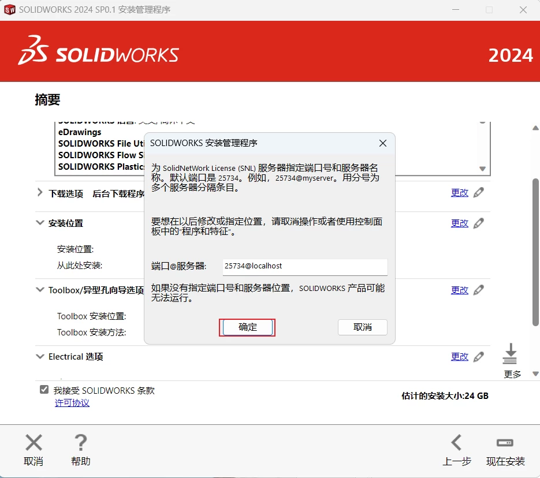Collapse the 安装位置 section
The width and height of the screenshot is (540, 478).
[x=40, y=223]
